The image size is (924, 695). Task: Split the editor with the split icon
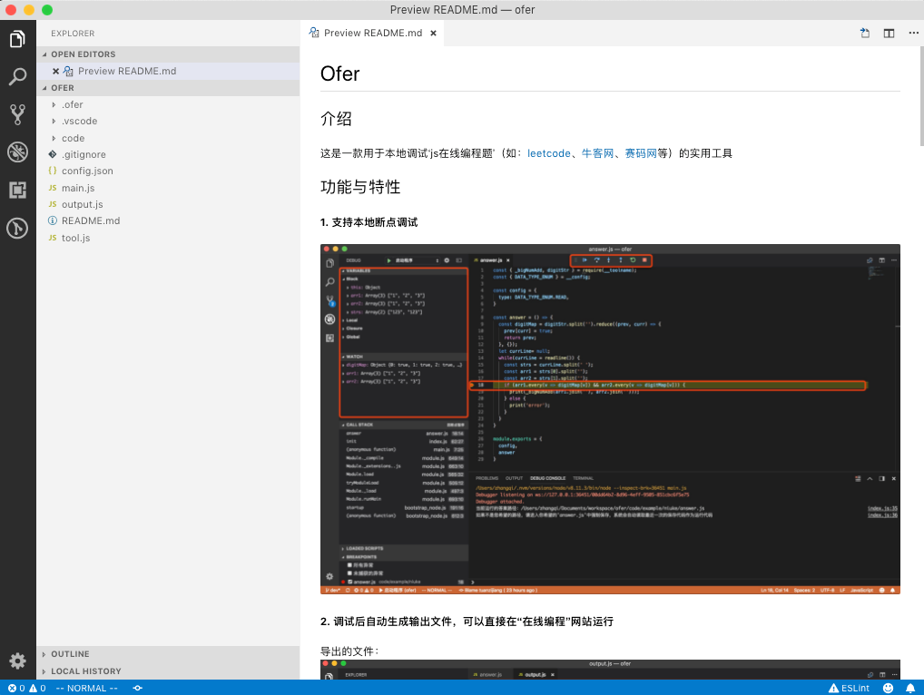(889, 33)
